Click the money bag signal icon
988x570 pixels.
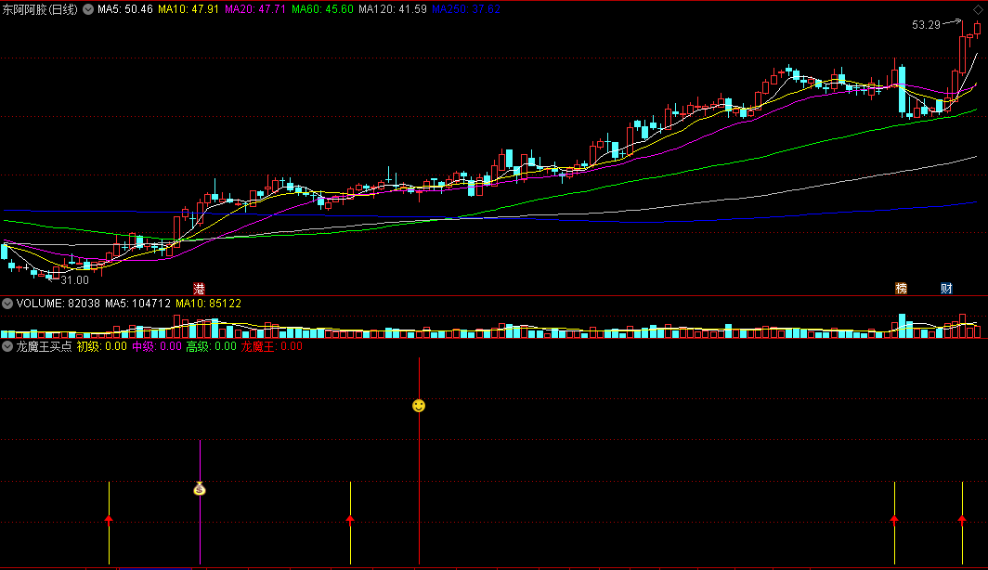point(200,488)
